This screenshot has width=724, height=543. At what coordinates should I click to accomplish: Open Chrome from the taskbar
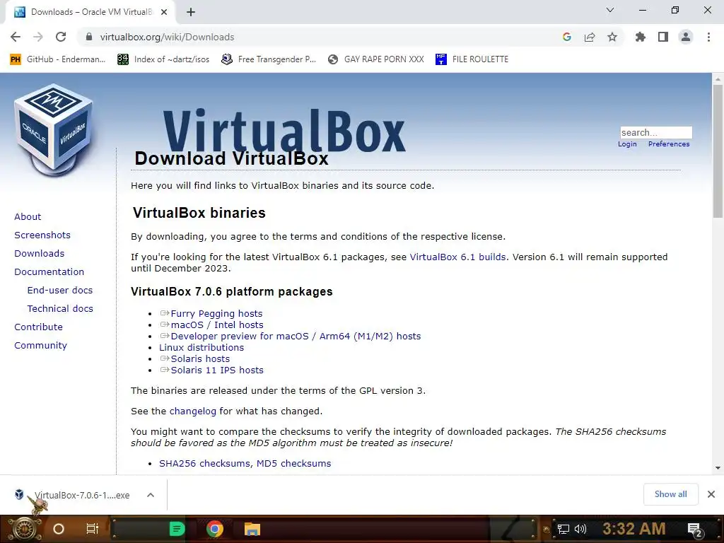pyautogui.click(x=215, y=529)
